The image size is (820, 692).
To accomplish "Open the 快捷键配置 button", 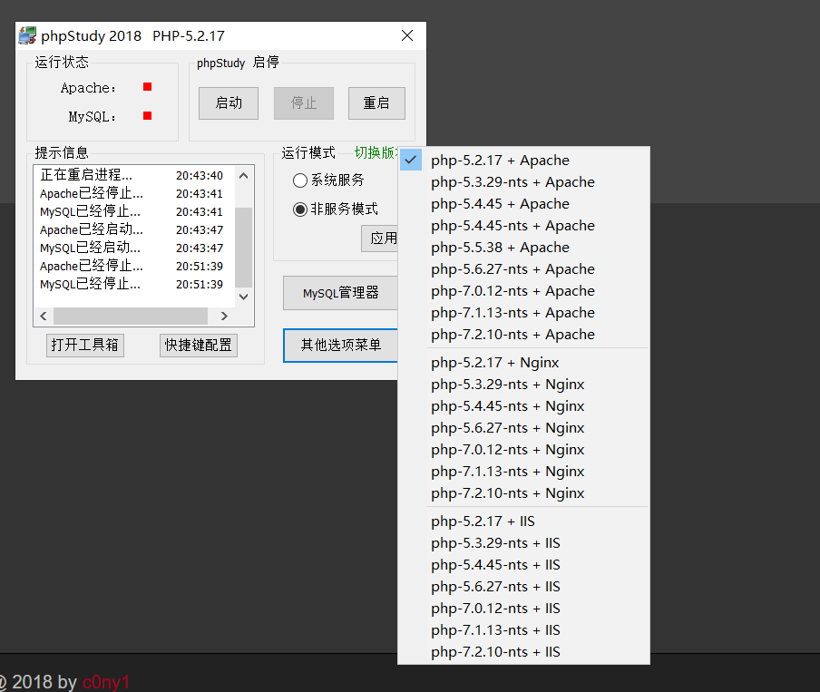I will (x=199, y=346).
